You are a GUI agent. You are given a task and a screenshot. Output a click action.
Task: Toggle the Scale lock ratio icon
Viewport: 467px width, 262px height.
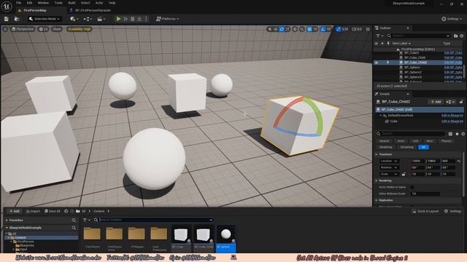404,174
